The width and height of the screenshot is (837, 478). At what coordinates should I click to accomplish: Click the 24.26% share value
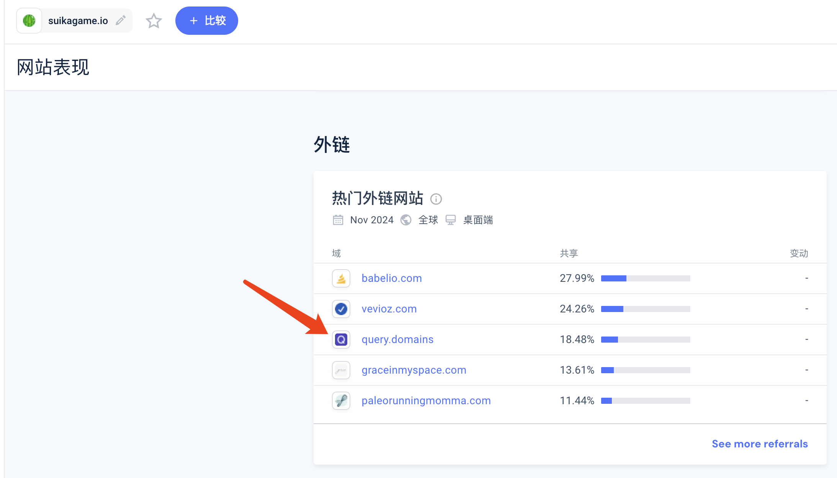click(x=577, y=309)
